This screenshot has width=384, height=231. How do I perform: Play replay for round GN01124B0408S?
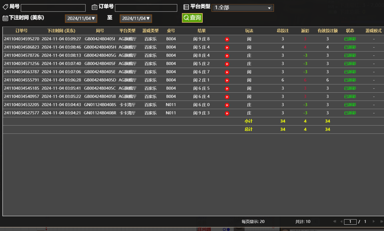tap(227, 105)
